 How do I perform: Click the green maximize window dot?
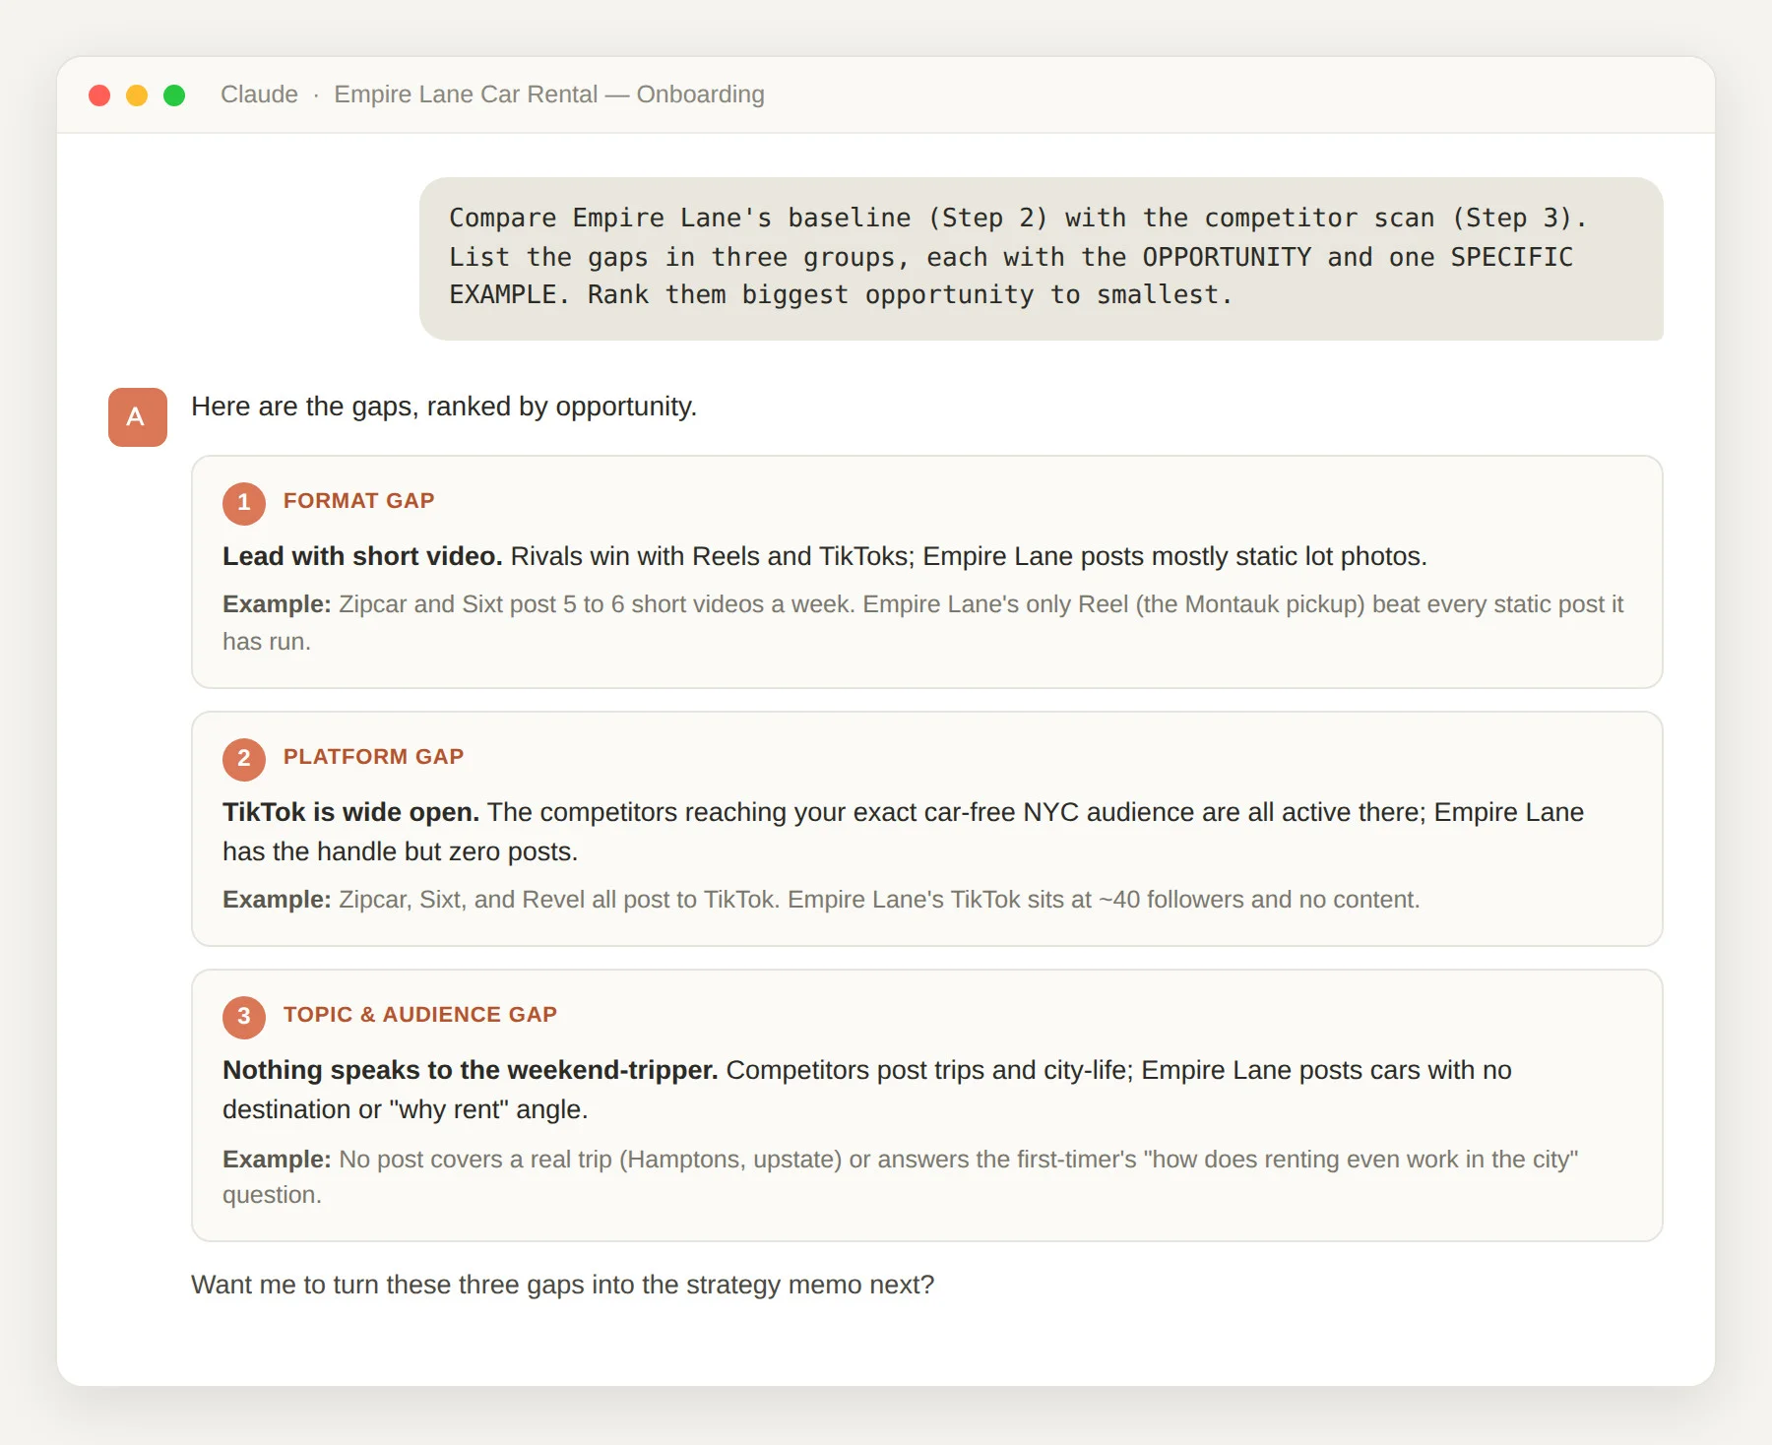(x=174, y=95)
